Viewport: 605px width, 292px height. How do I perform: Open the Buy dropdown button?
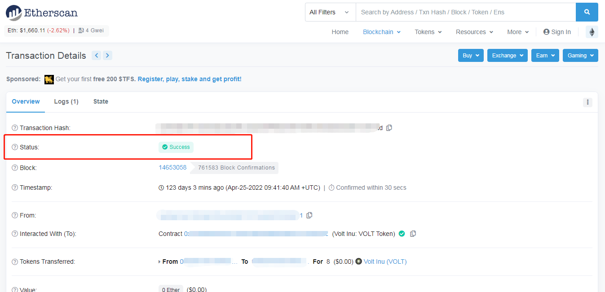pos(470,56)
